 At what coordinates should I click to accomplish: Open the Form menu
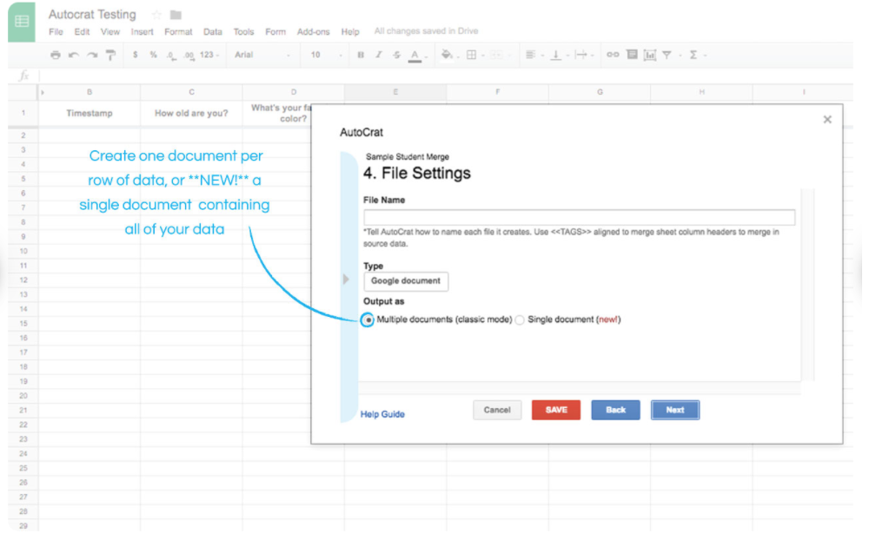(275, 32)
